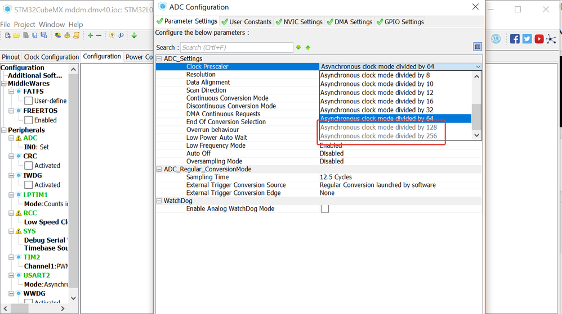
Task: Check the IWDG Activated checkbox
Action: (x=29, y=185)
